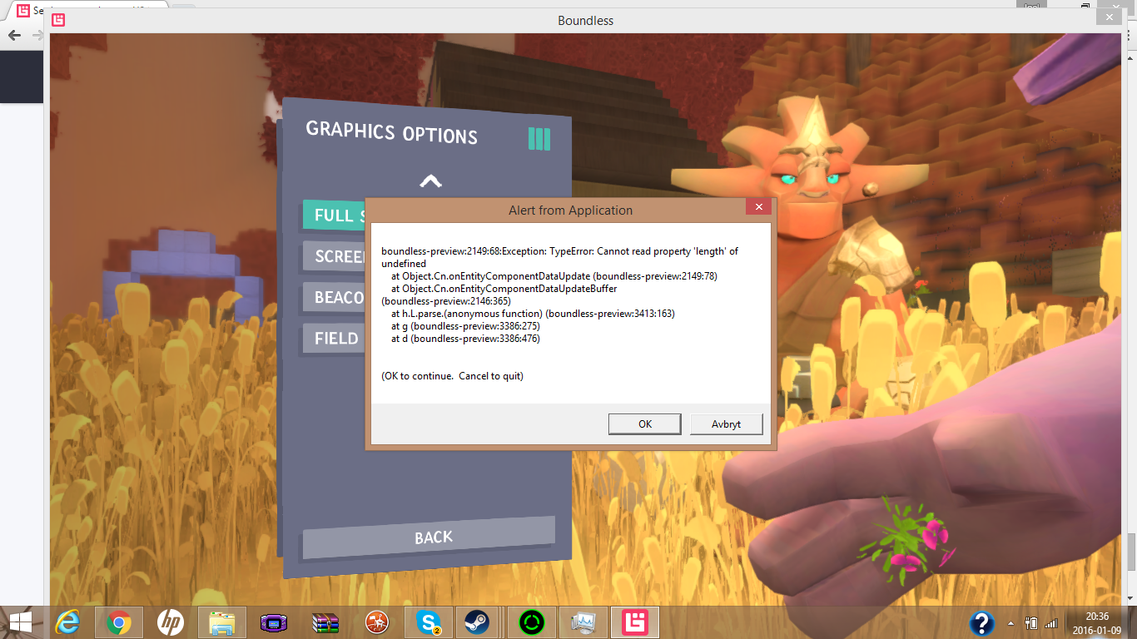The image size is (1137, 639).
Task: Switch to Skype in the taskbar
Action: 429,622
